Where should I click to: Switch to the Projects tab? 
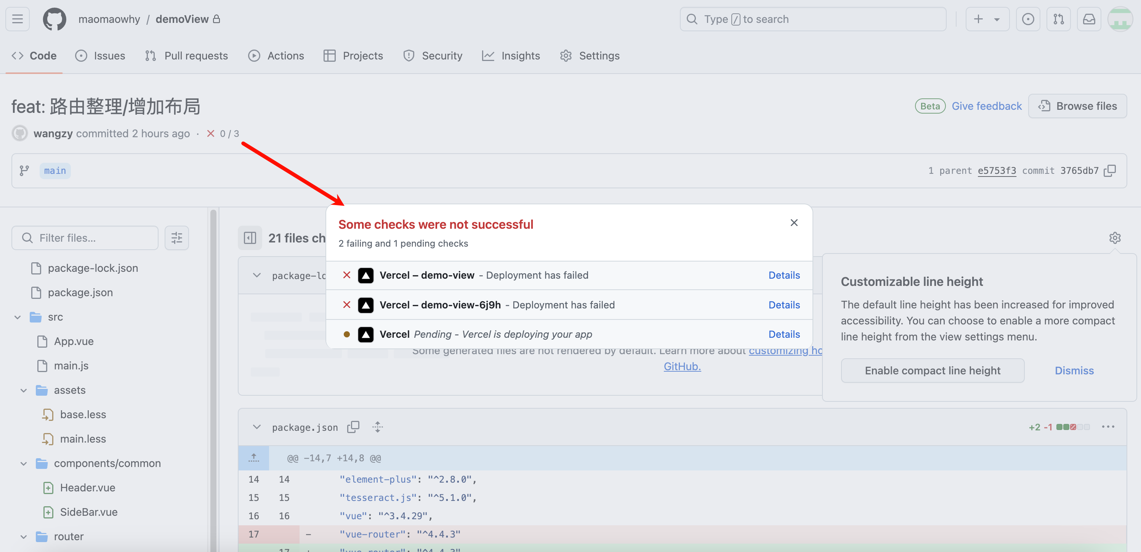[x=353, y=56]
